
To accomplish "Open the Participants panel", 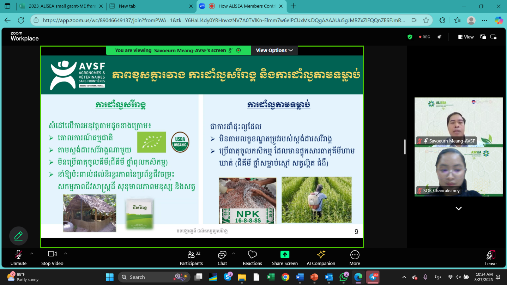I will pyautogui.click(x=191, y=258).
